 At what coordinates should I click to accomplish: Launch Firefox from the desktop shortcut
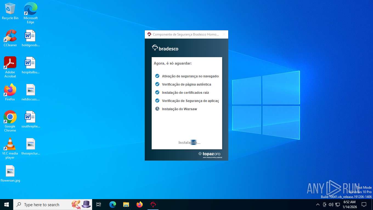tap(10, 92)
